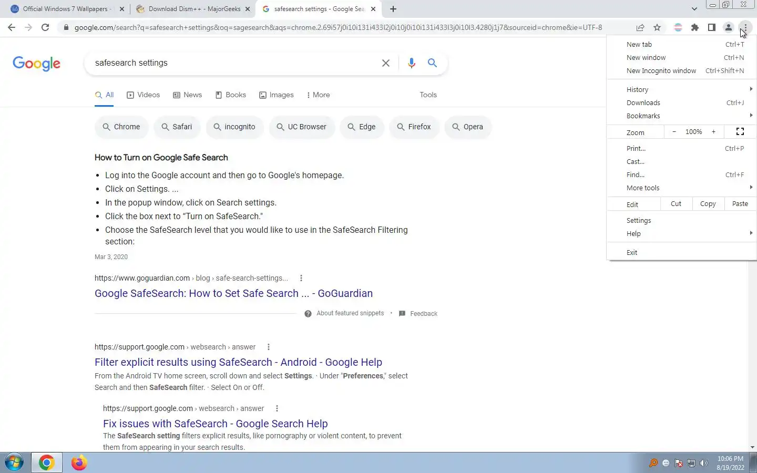Screen dimensions: 757x473
Task: Increase zoom with plus button
Action: 713,132
